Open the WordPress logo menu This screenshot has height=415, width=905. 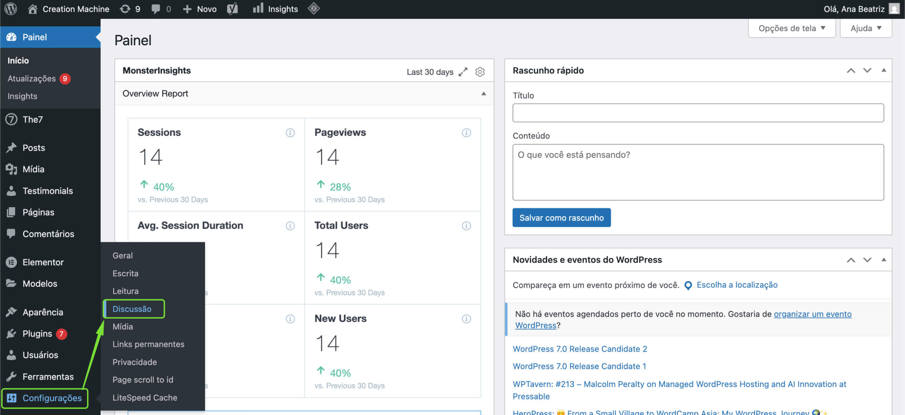(x=11, y=9)
